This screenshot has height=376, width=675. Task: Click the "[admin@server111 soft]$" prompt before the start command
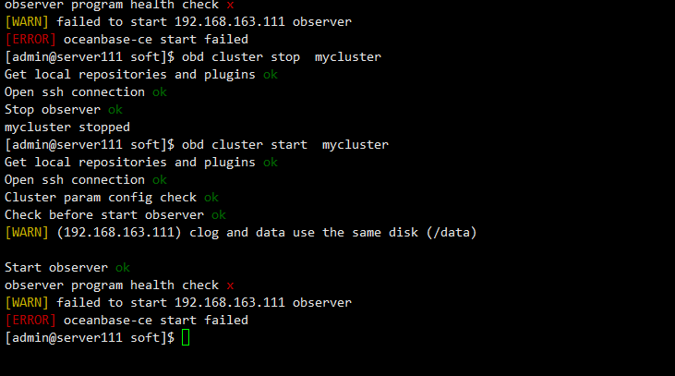click(90, 145)
